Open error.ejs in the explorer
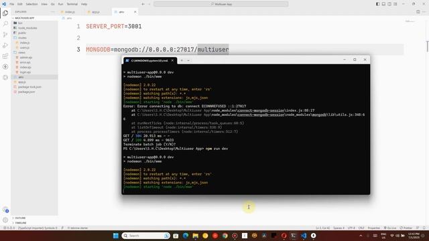This screenshot has width=429, height=241. click(x=25, y=62)
